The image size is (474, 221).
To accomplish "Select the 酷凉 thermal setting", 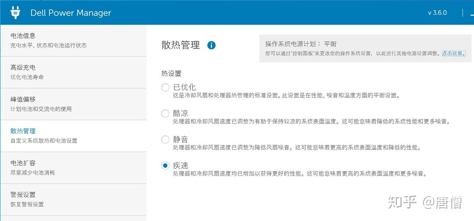I will pyautogui.click(x=165, y=114).
